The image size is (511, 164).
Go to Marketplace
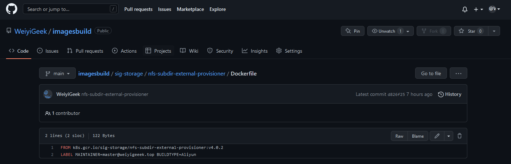190,9
